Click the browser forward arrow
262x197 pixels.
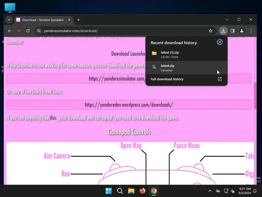click(x=19, y=31)
